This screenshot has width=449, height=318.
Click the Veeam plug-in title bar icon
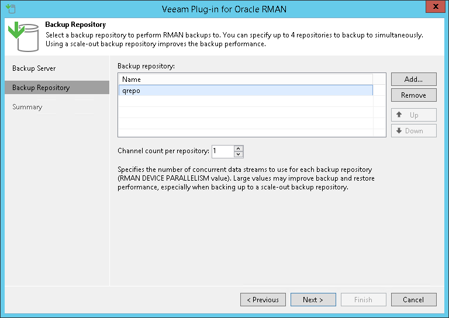click(x=11, y=9)
